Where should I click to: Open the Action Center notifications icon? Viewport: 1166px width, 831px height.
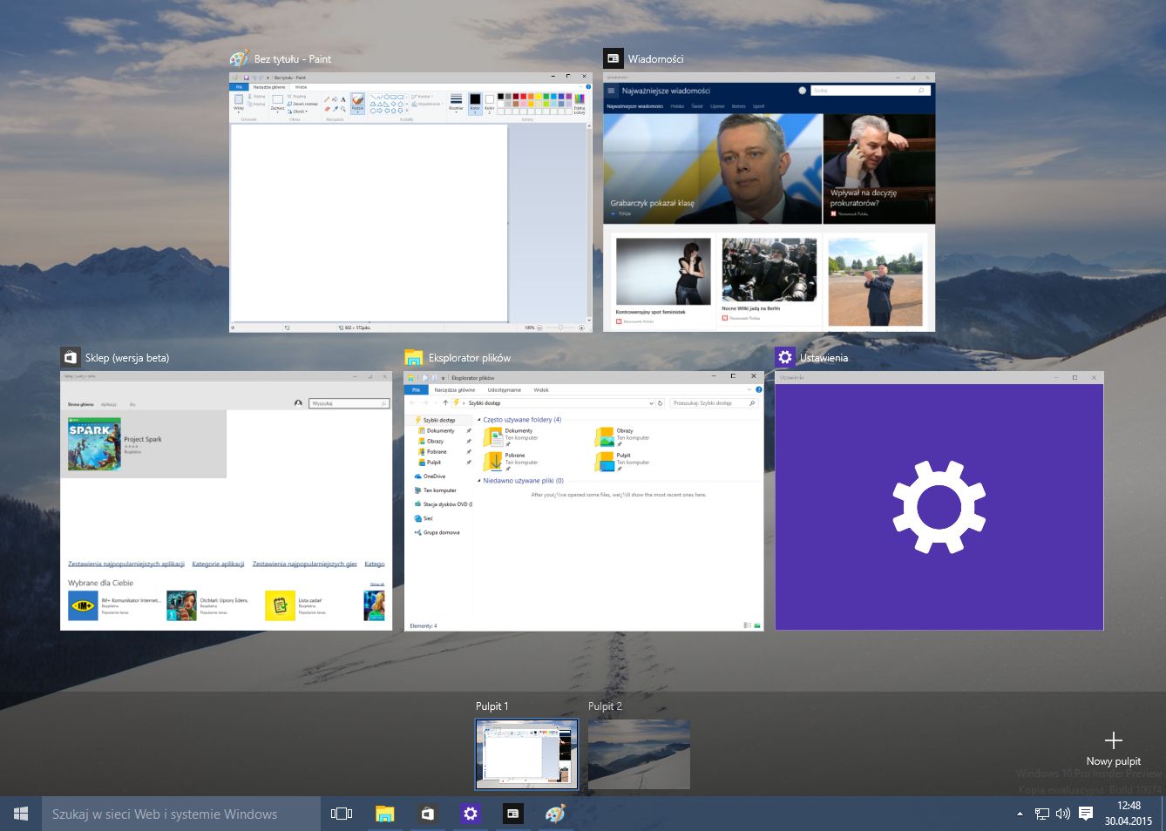(x=1086, y=814)
